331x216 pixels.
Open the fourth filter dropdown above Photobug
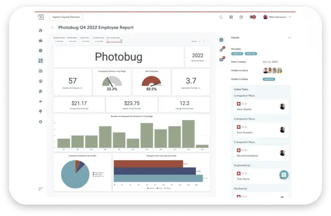click(x=98, y=41)
